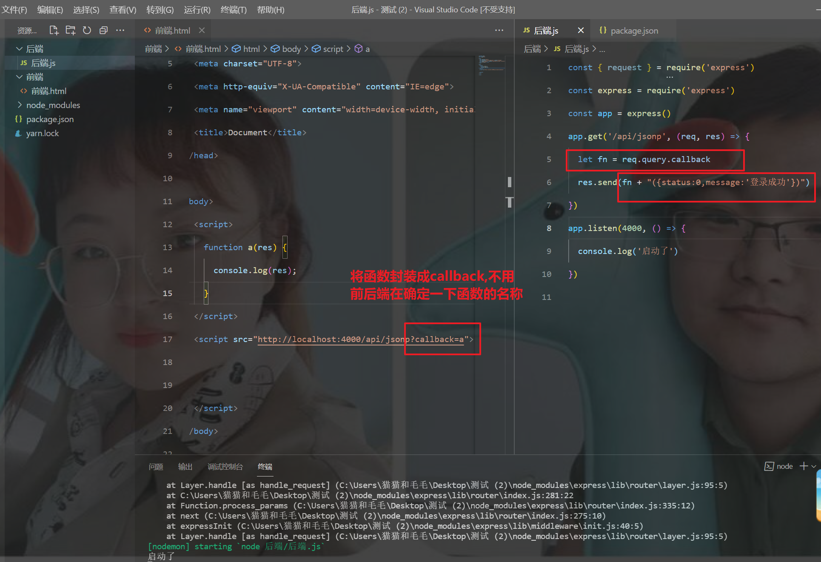Switch to the package.json tab
This screenshot has height=562, width=821.
coord(634,31)
